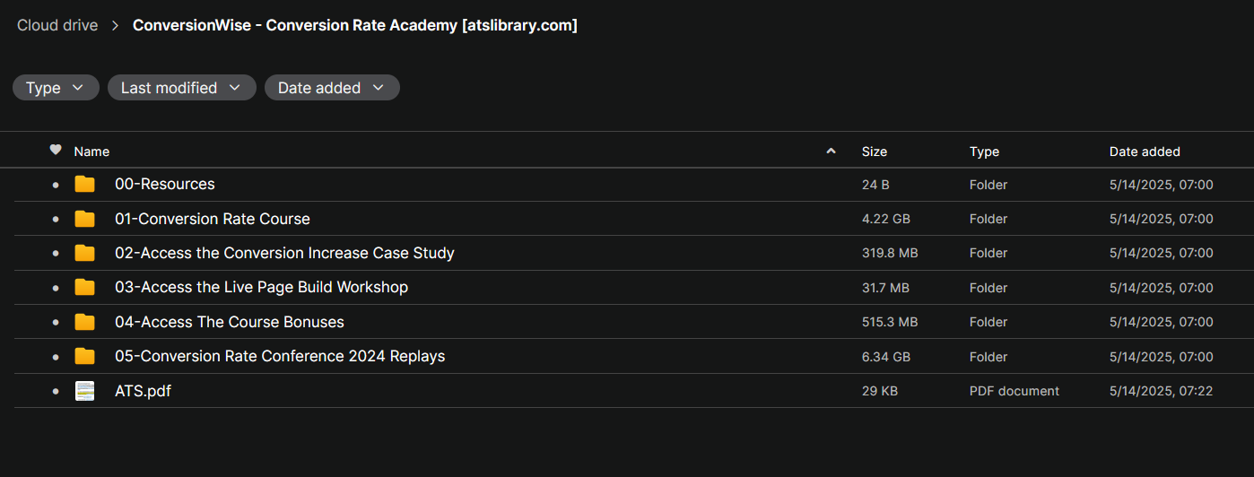
Task: Click the ATS.pdf file icon
Action: (84, 391)
